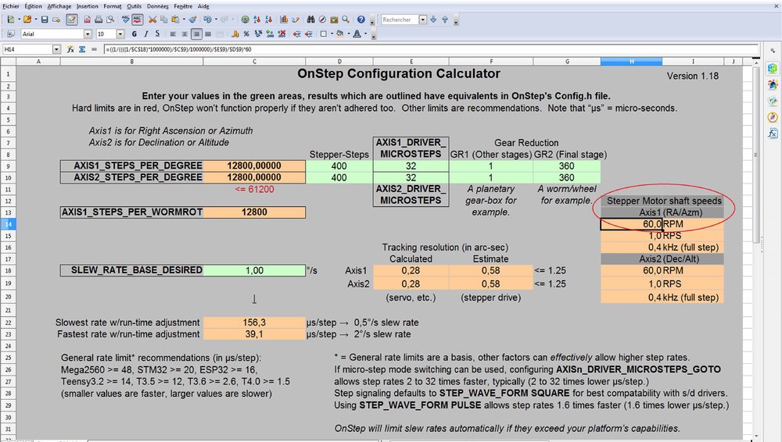The height and width of the screenshot is (442, 782).
Task: Click the Save document icon
Action: pos(45,20)
